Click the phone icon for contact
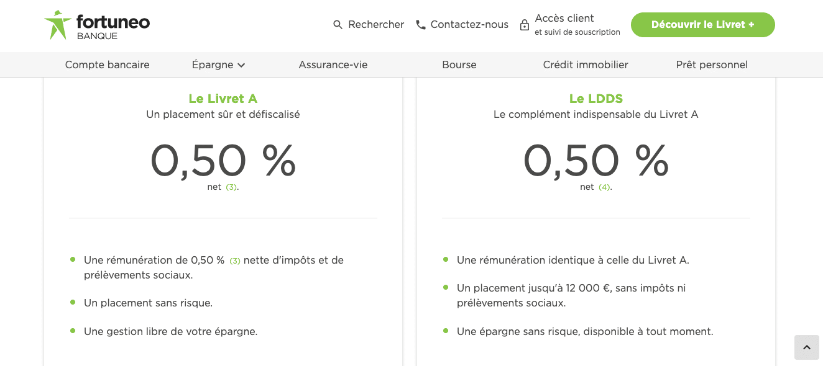Screen dimensions: 823x366 pos(421,25)
